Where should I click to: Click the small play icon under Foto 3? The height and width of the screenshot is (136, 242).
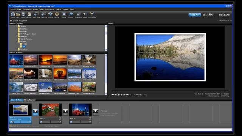[x=71, y=122]
